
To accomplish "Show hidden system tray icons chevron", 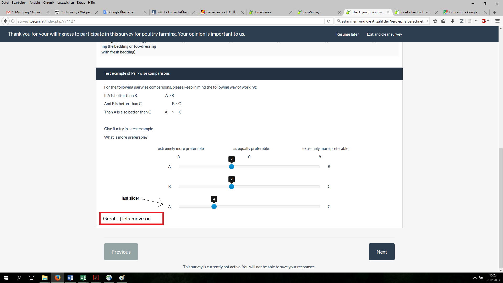I will pyautogui.click(x=475, y=278).
